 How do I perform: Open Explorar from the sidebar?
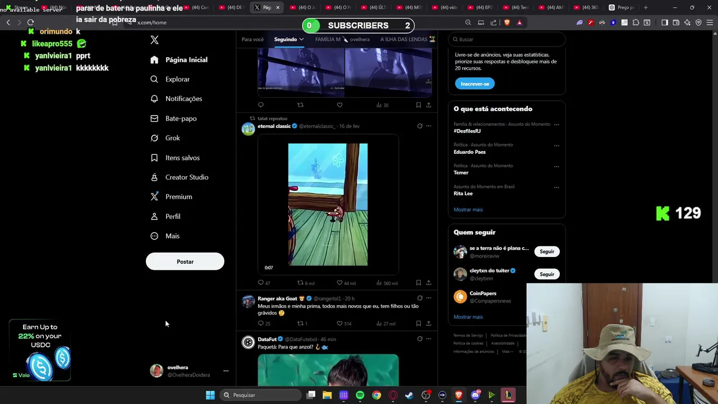tap(170, 79)
